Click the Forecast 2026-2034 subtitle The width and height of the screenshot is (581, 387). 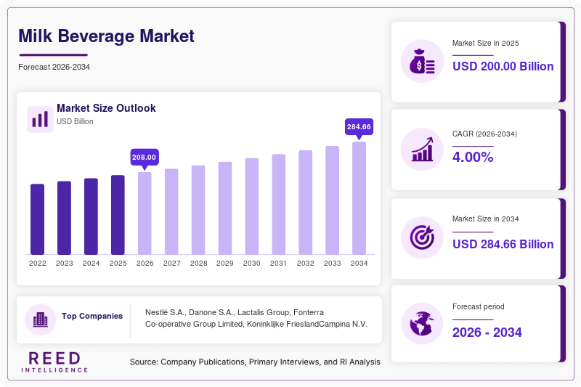pyautogui.click(x=54, y=67)
